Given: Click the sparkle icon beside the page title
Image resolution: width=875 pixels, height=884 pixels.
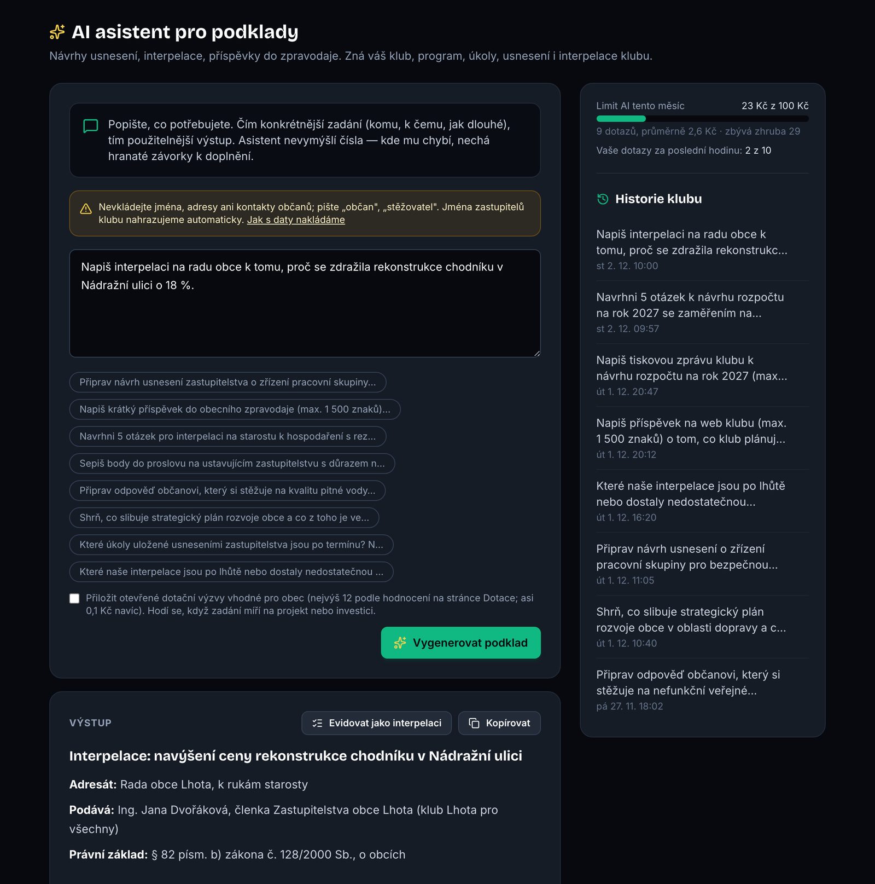Looking at the screenshot, I should (x=57, y=32).
